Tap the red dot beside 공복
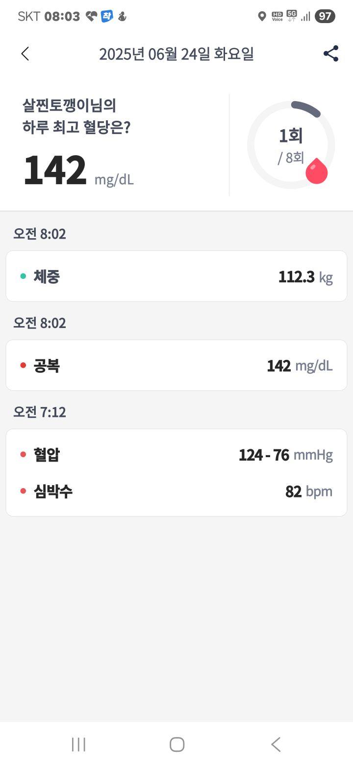353x766 pixels. pos(23,365)
